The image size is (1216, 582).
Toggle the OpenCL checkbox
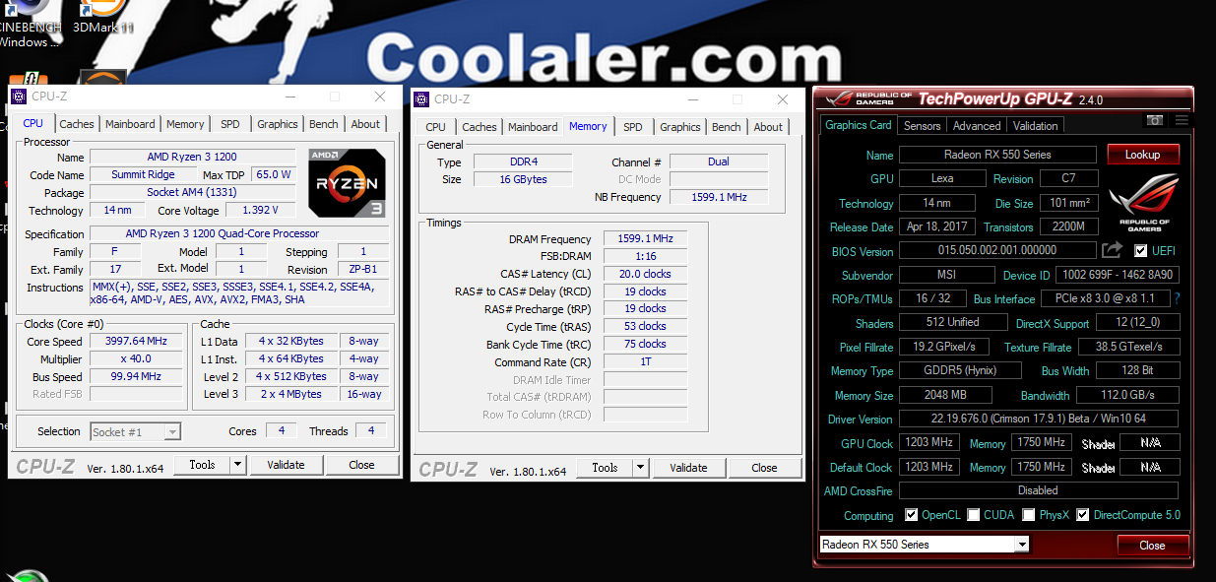912,515
